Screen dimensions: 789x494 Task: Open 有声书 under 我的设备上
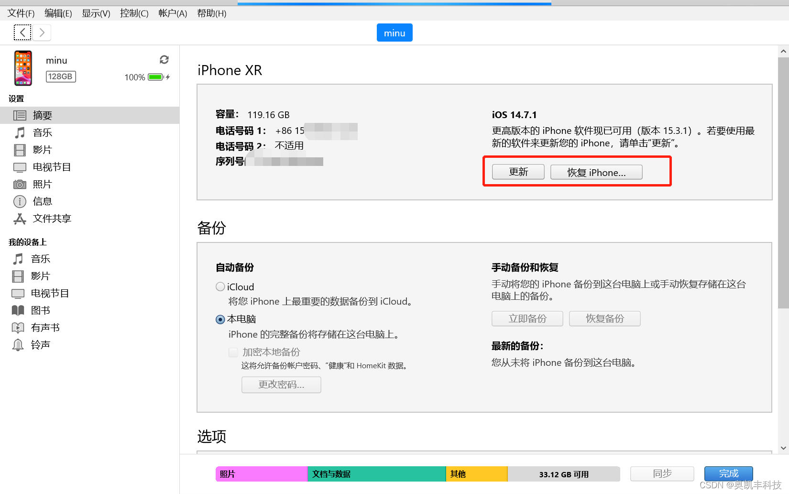(46, 327)
